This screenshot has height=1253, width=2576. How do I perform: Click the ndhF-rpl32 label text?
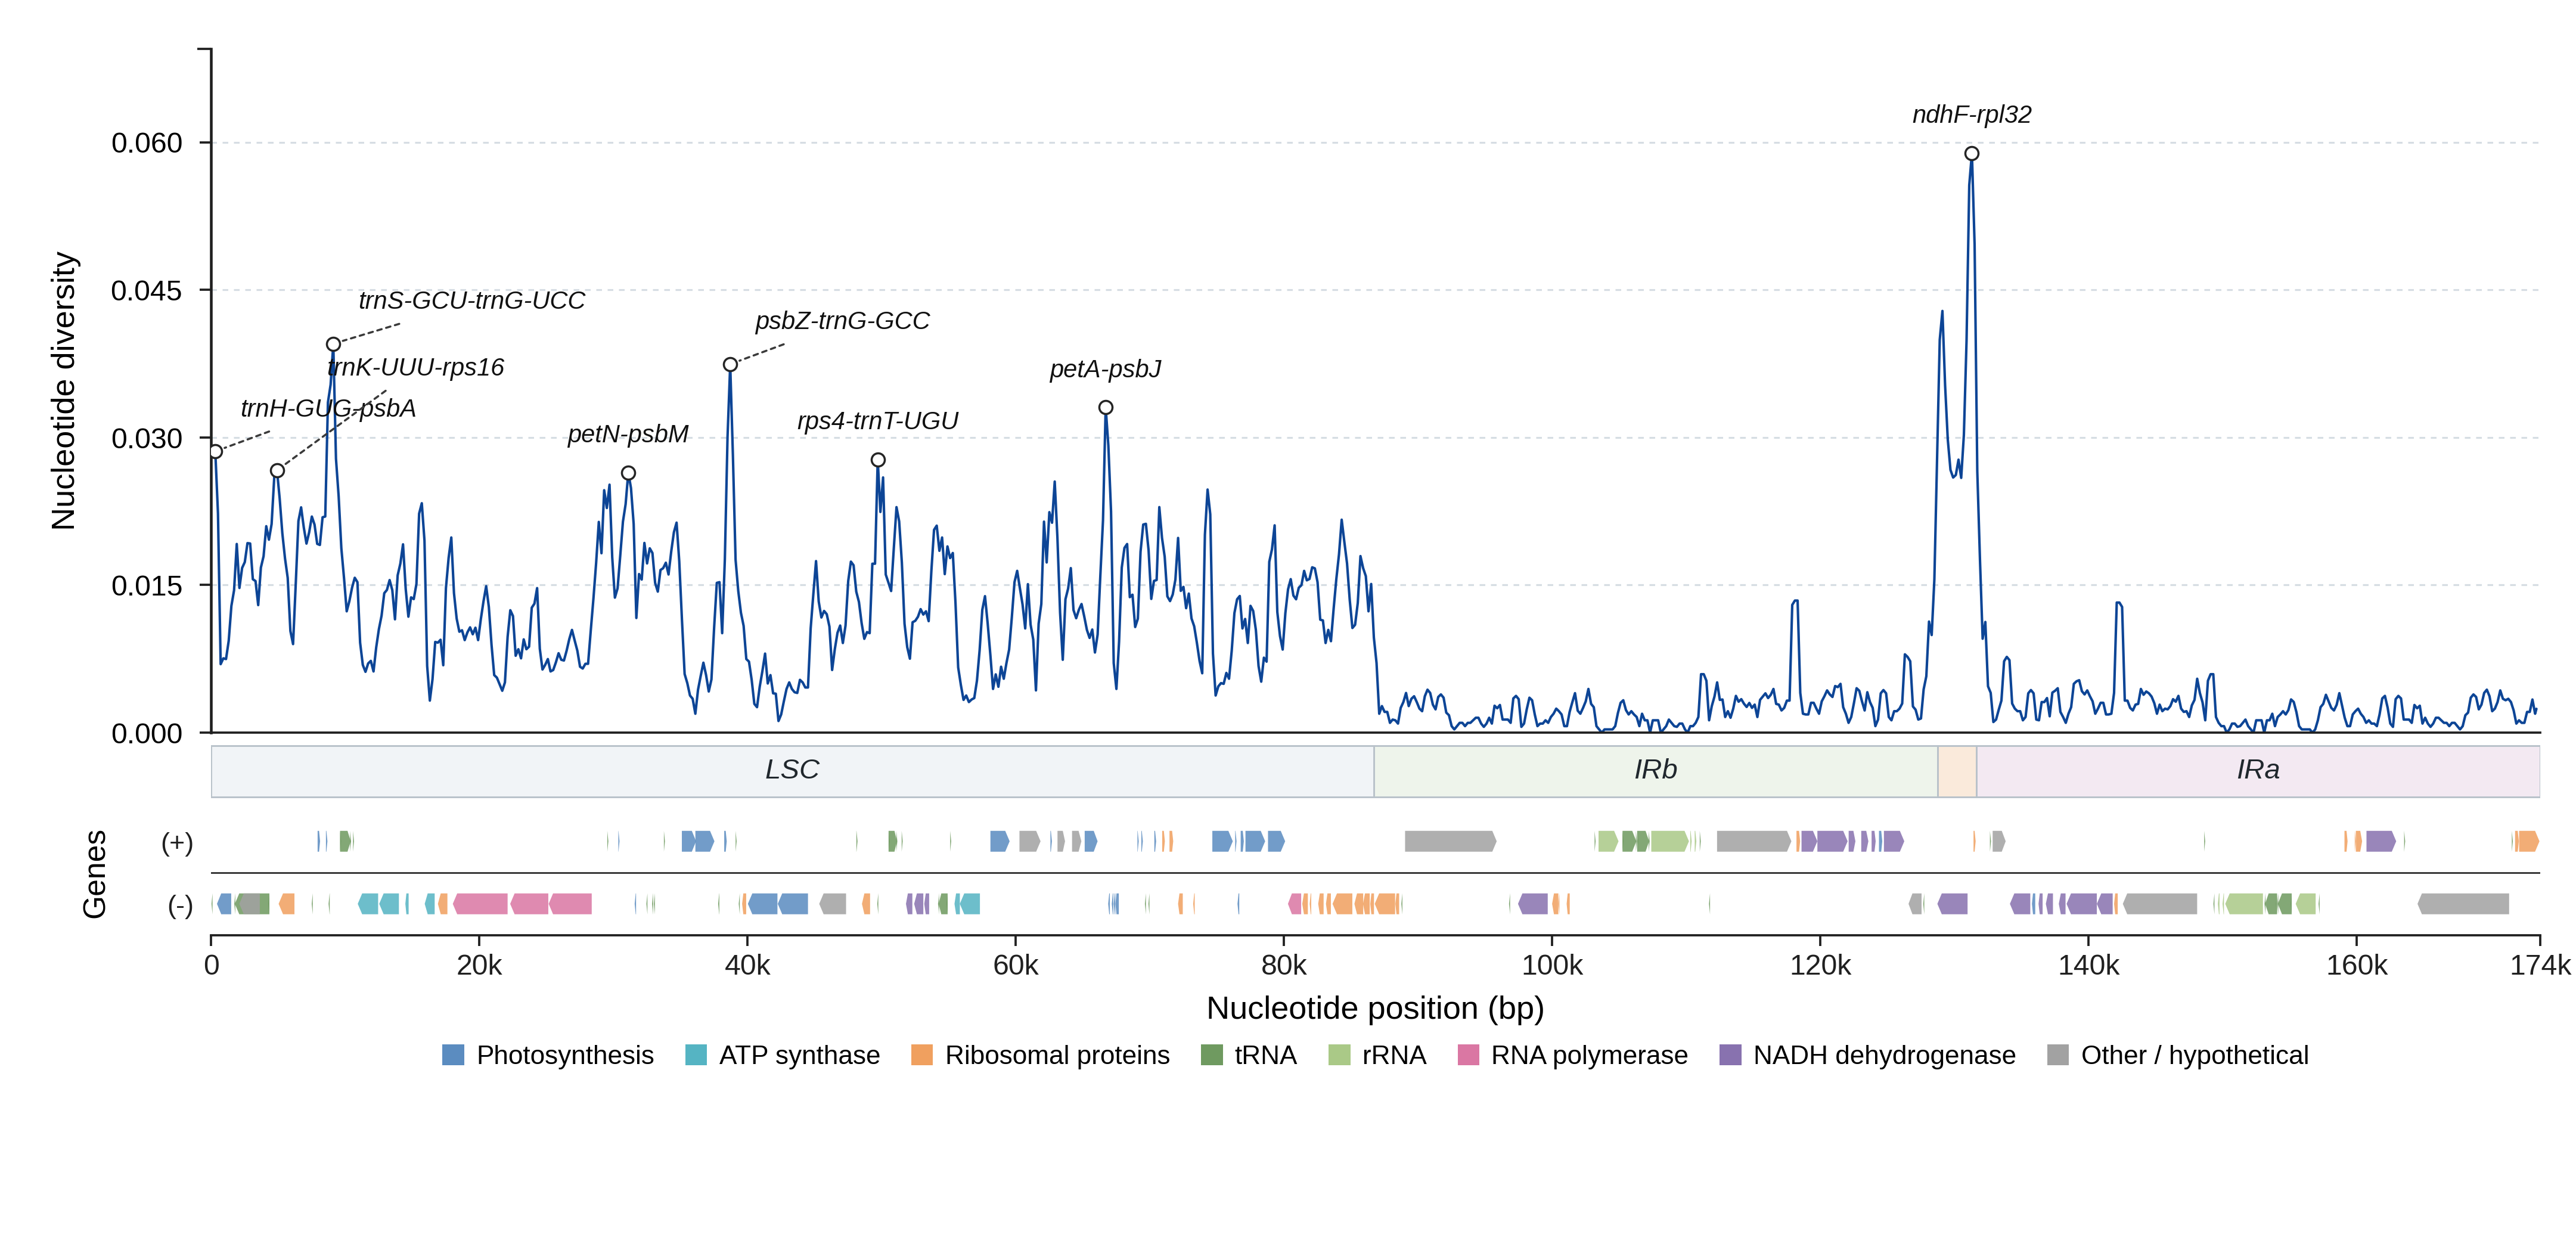point(1971,114)
